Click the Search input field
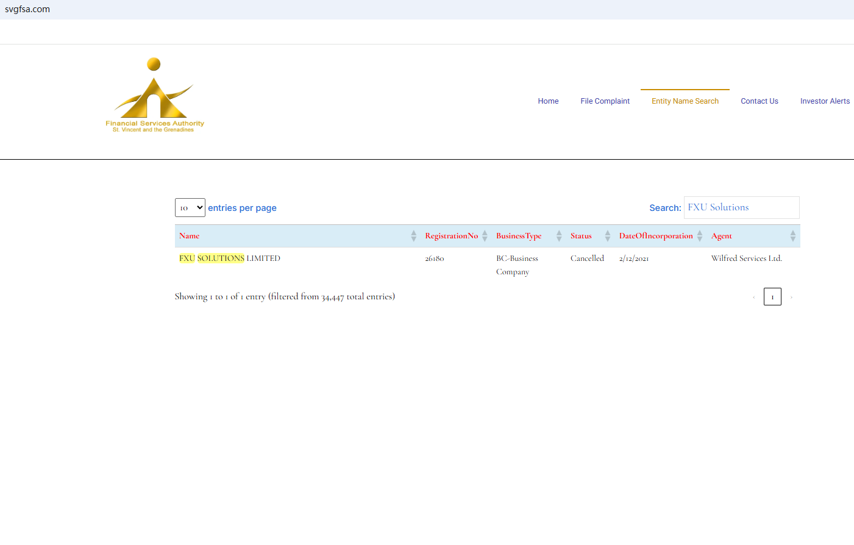Image resolution: width=854 pixels, height=545 pixels. coord(741,207)
